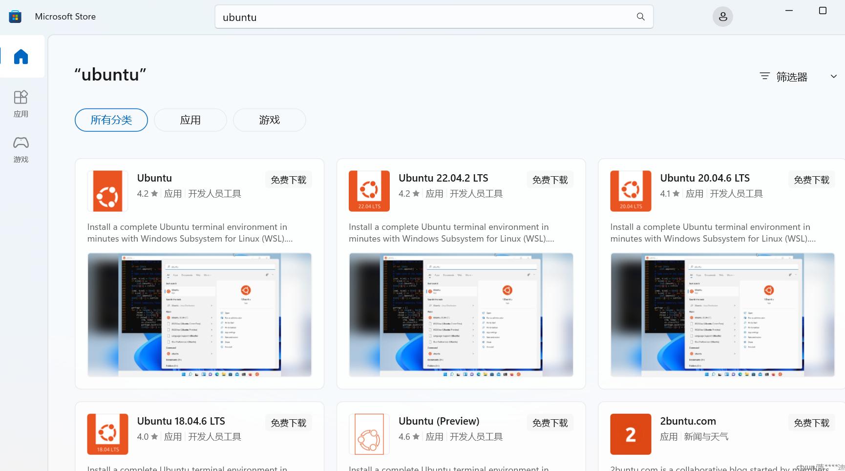The width and height of the screenshot is (845, 471).
Task: Click 免费下载 for Ubuntu 22.04.2 LTS
Action: click(550, 180)
